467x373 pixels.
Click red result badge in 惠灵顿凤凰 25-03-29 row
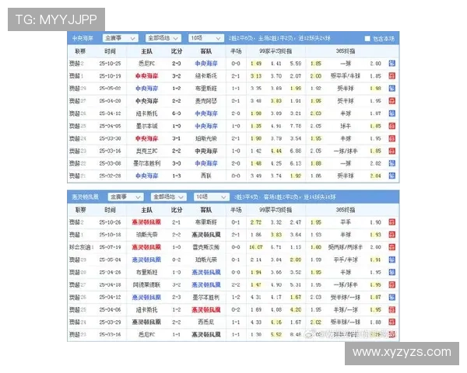(x=392, y=322)
